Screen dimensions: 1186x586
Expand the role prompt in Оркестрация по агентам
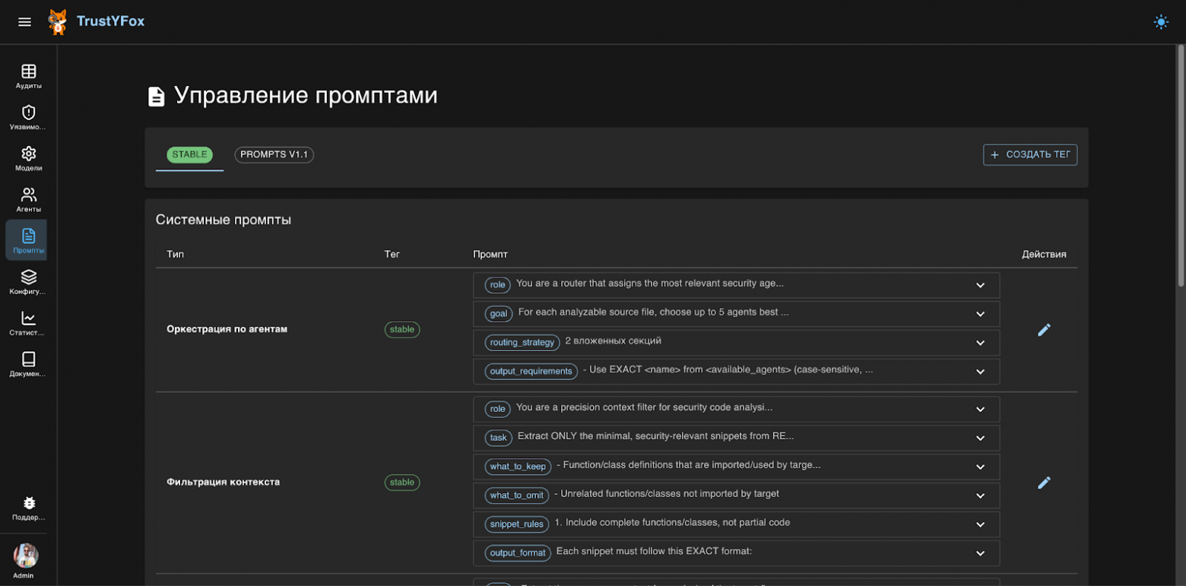click(x=980, y=284)
